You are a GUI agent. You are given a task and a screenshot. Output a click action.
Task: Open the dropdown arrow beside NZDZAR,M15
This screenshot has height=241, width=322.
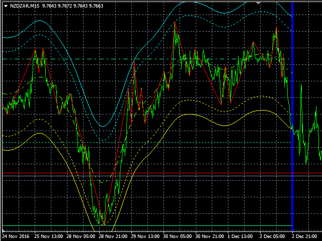pos(6,6)
